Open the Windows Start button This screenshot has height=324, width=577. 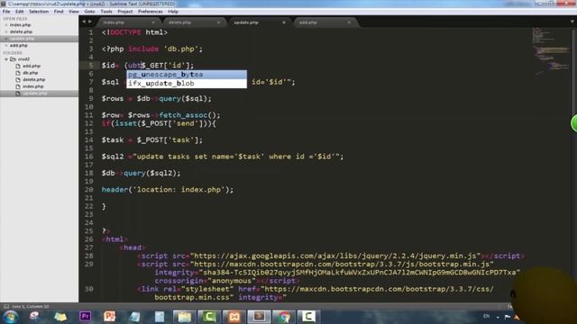(x=11, y=317)
